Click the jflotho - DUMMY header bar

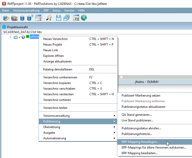[x=155, y=82]
